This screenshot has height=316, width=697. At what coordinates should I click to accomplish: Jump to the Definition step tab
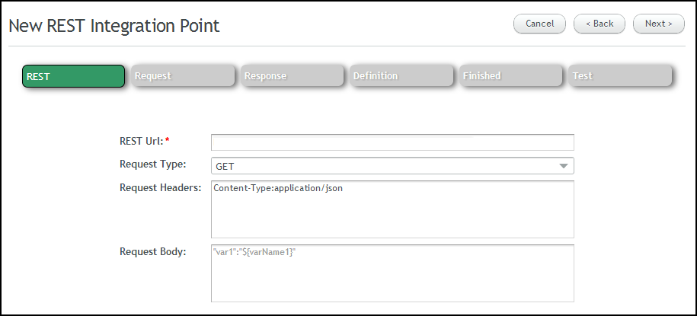(x=401, y=75)
